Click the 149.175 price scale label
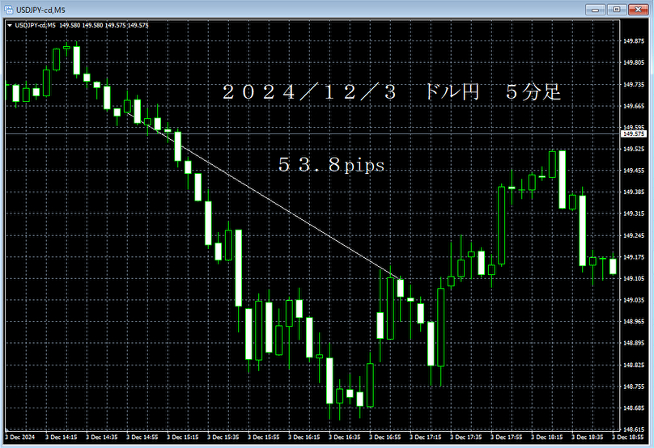This screenshot has height=448, width=654. click(634, 257)
